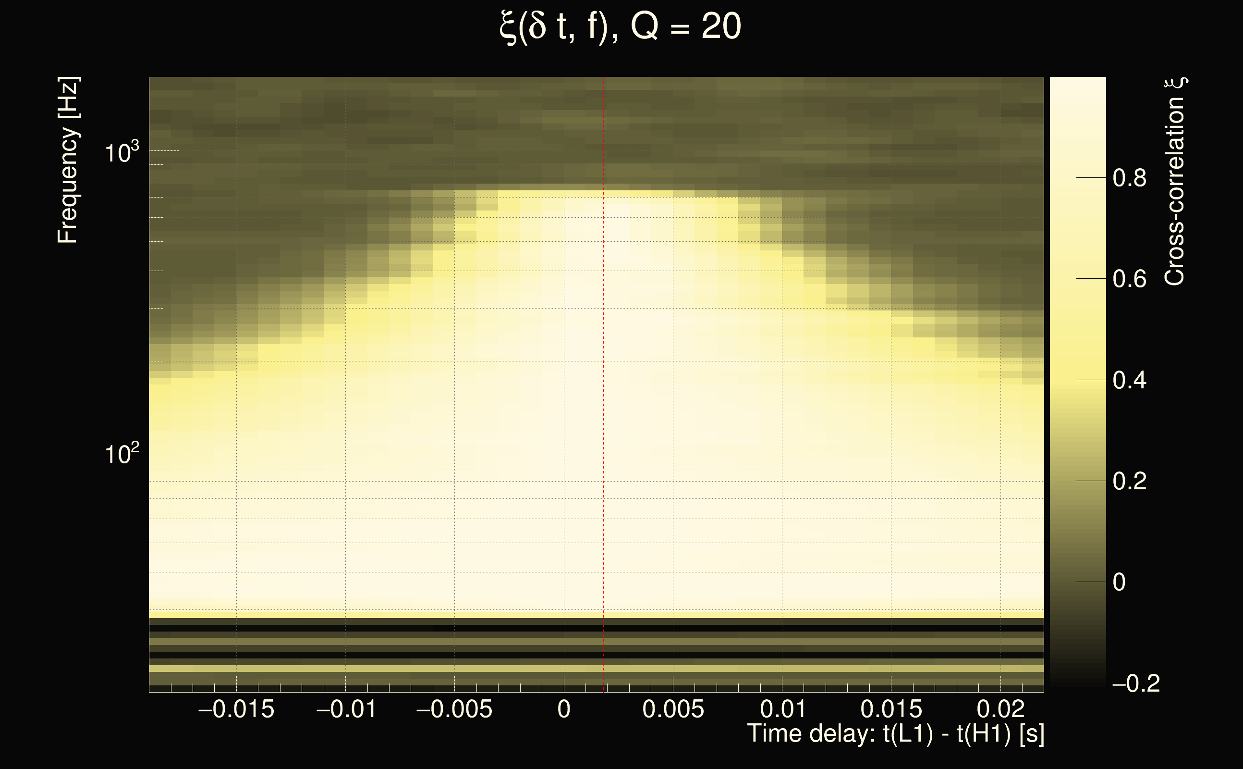Click the 0 tick on the time axis
1243x769 pixels.
tap(563, 709)
